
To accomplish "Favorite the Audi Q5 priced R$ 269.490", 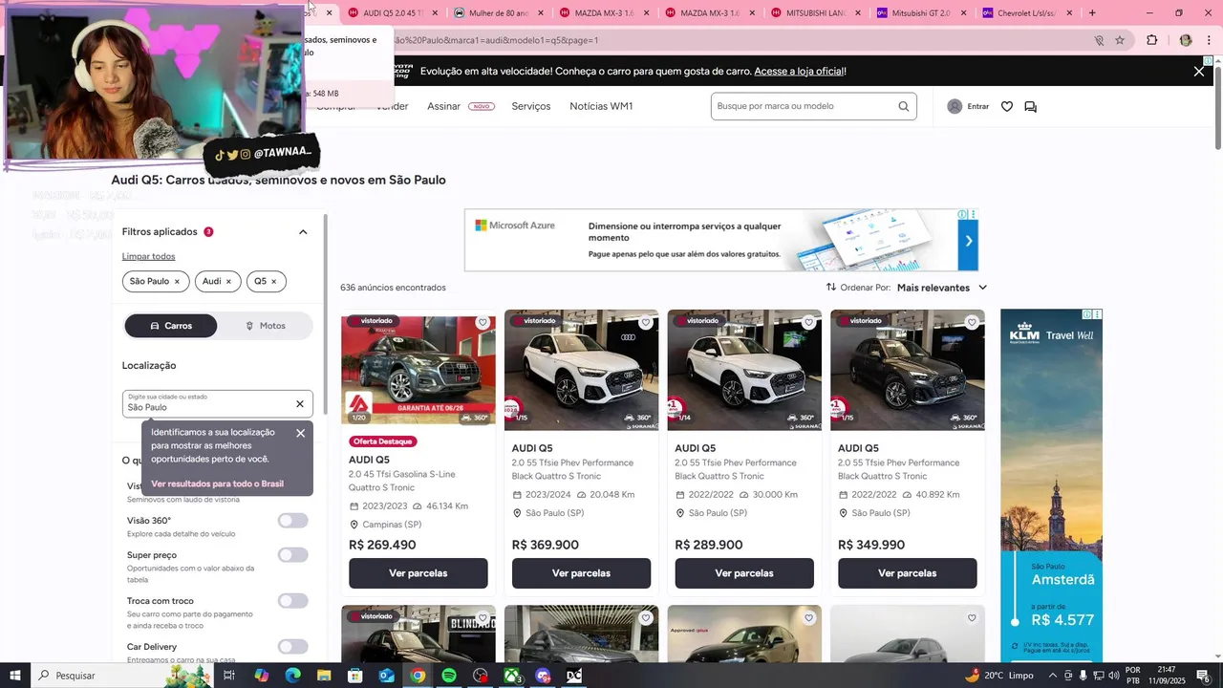I will pyautogui.click(x=483, y=323).
